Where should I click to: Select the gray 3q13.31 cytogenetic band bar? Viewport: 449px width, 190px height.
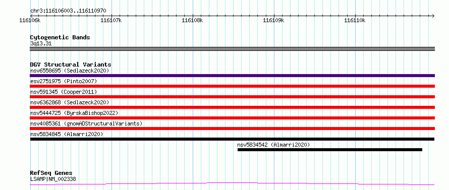232,49
